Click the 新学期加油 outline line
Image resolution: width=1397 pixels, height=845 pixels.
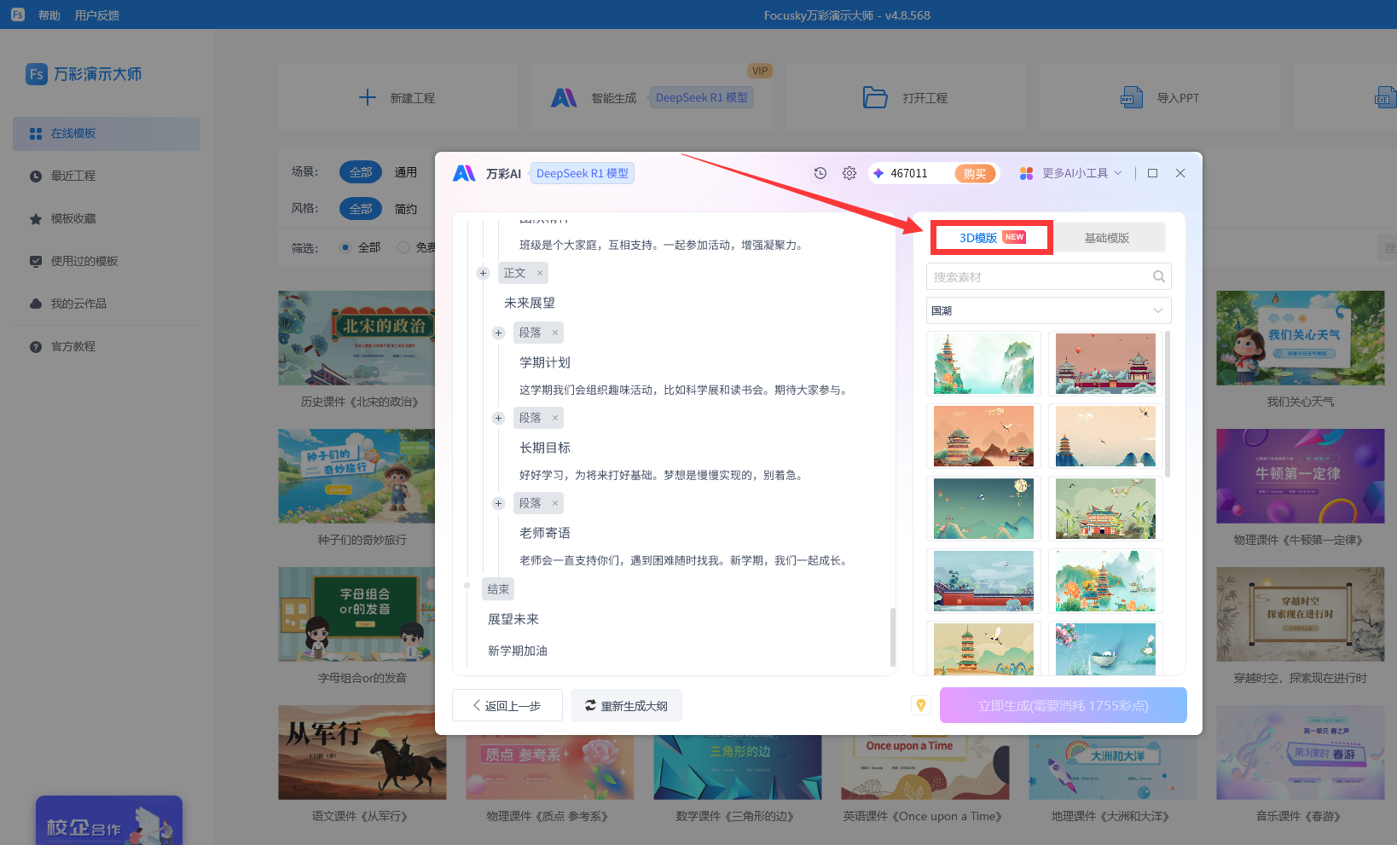coord(518,651)
